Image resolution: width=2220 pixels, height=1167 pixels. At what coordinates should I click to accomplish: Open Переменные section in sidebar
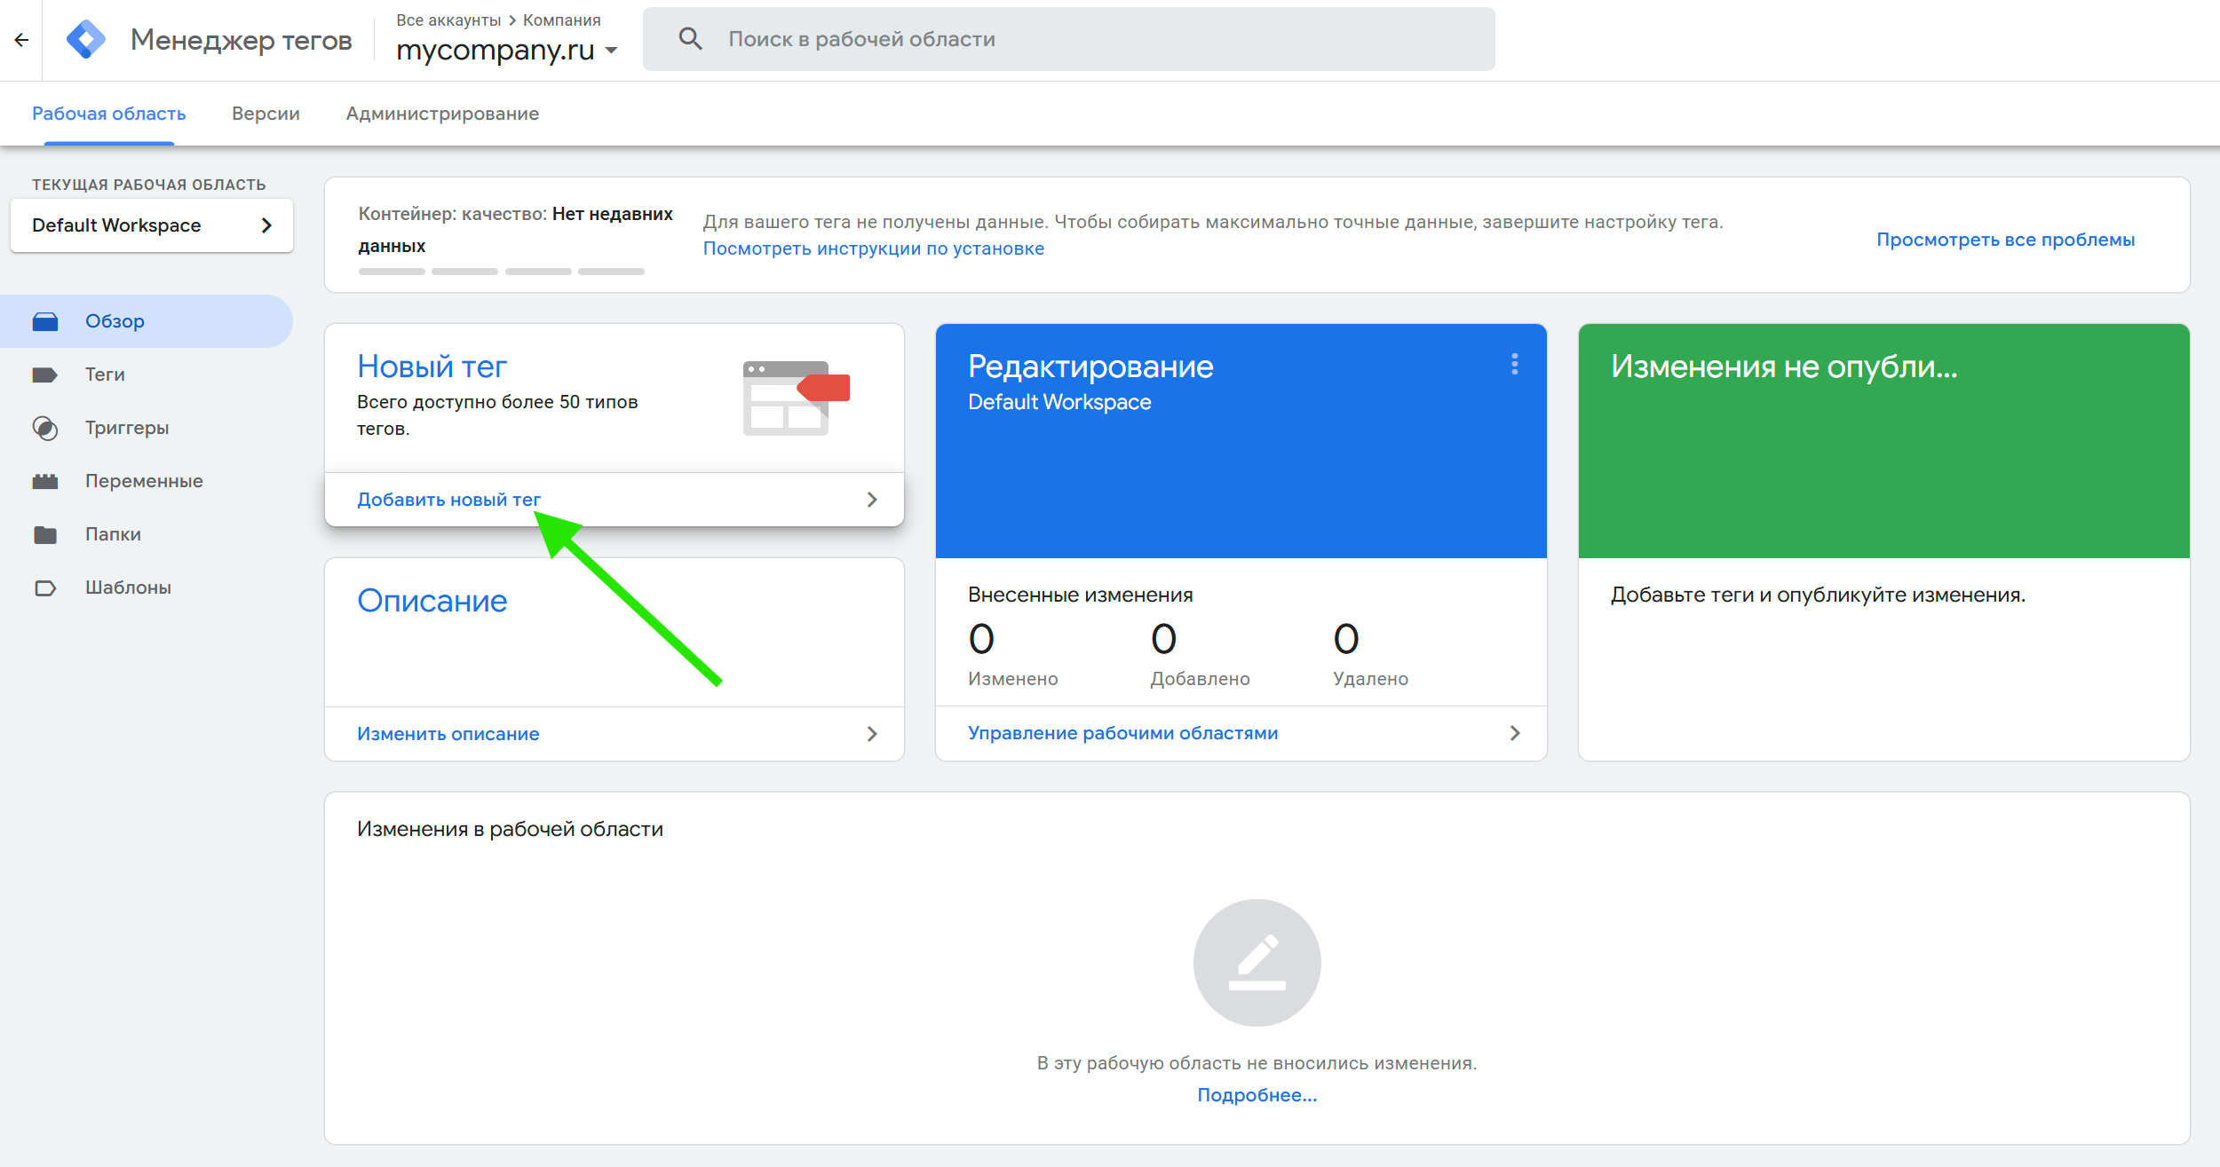coord(144,481)
